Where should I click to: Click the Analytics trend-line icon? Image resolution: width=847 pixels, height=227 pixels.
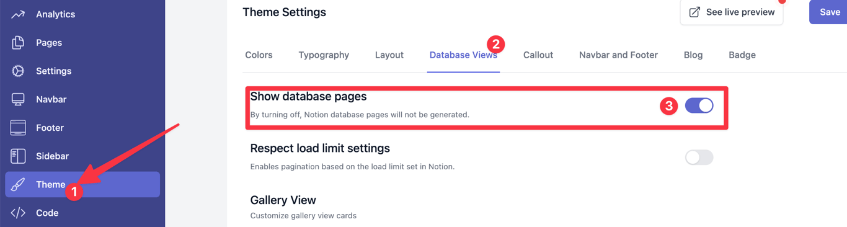(x=18, y=14)
